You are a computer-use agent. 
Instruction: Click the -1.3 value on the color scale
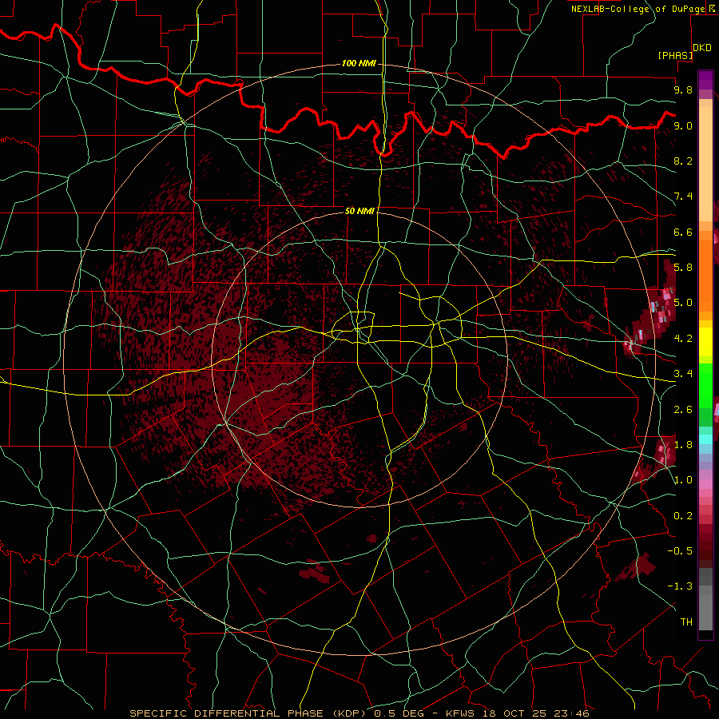pyautogui.click(x=680, y=586)
